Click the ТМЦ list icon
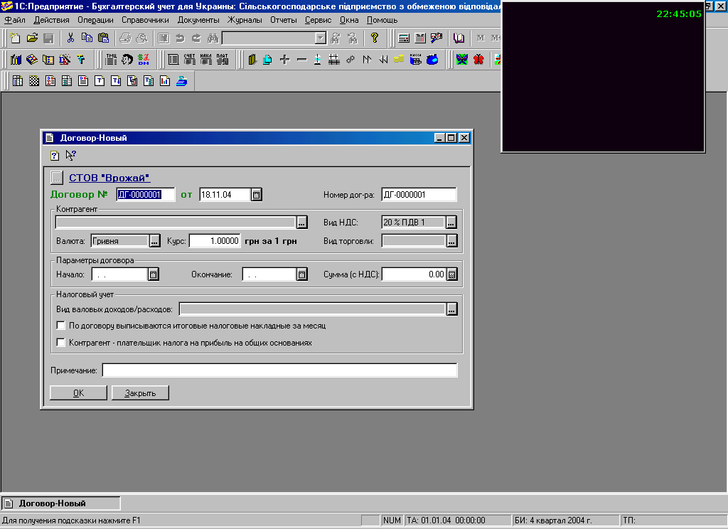Image resolution: width=728 pixels, height=529 pixels. coord(112,60)
